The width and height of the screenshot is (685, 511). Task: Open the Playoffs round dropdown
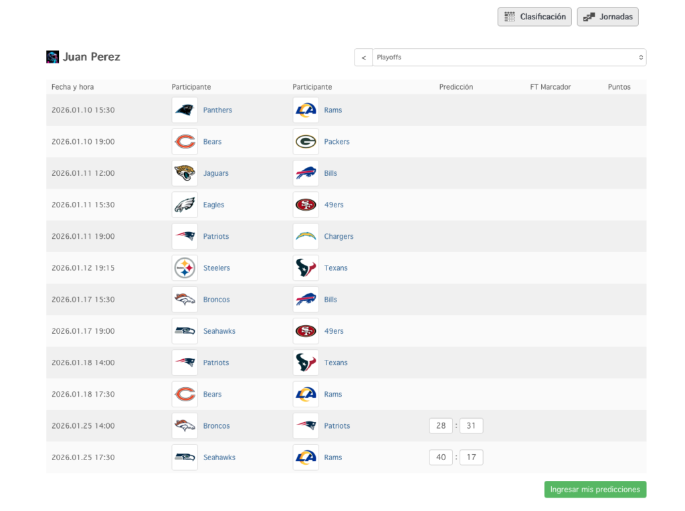(509, 58)
